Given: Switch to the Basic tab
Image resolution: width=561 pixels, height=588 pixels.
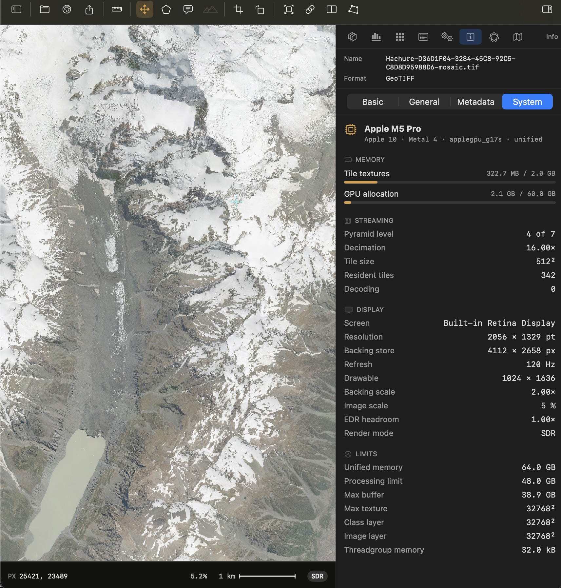Looking at the screenshot, I should pos(373,102).
